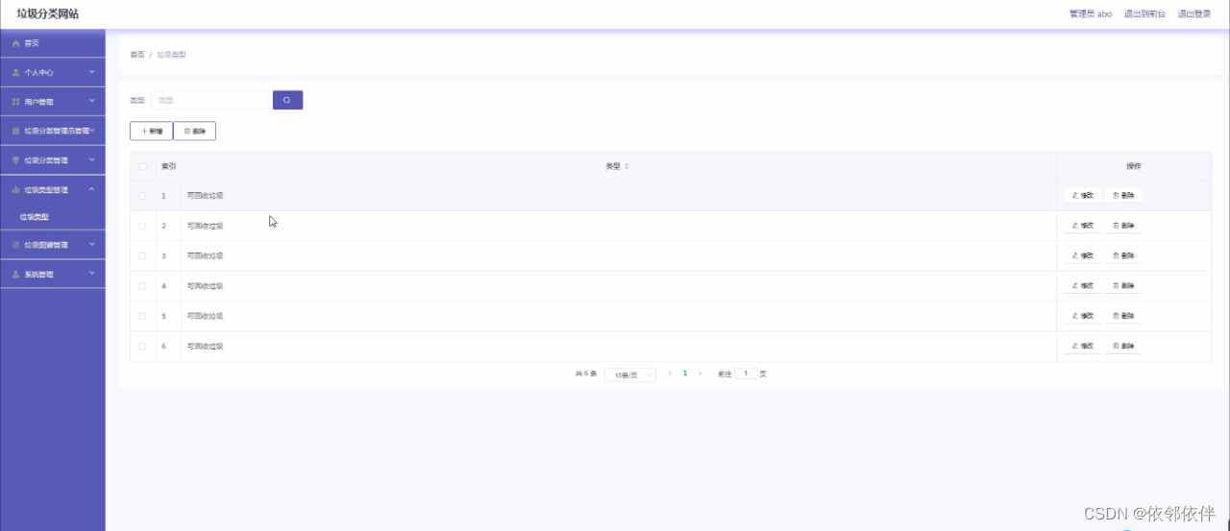Click 管理员 abo user label
This screenshot has height=531, width=1230.
pyautogui.click(x=1091, y=14)
